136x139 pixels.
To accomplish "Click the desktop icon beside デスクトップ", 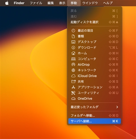I will pyautogui.click(x=73, y=42).
